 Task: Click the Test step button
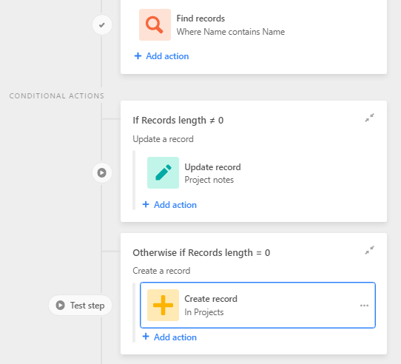pyautogui.click(x=81, y=305)
